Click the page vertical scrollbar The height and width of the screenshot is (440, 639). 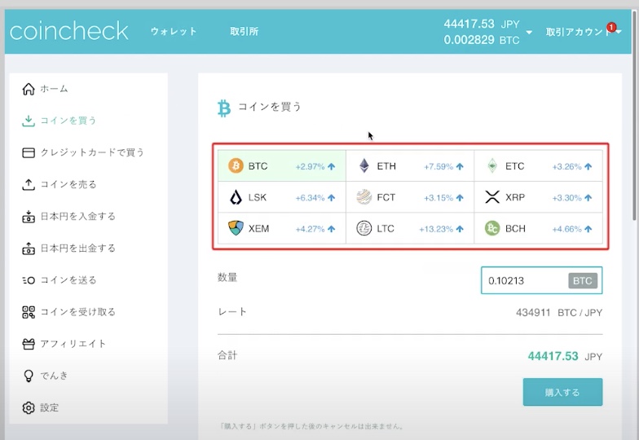pos(634,117)
